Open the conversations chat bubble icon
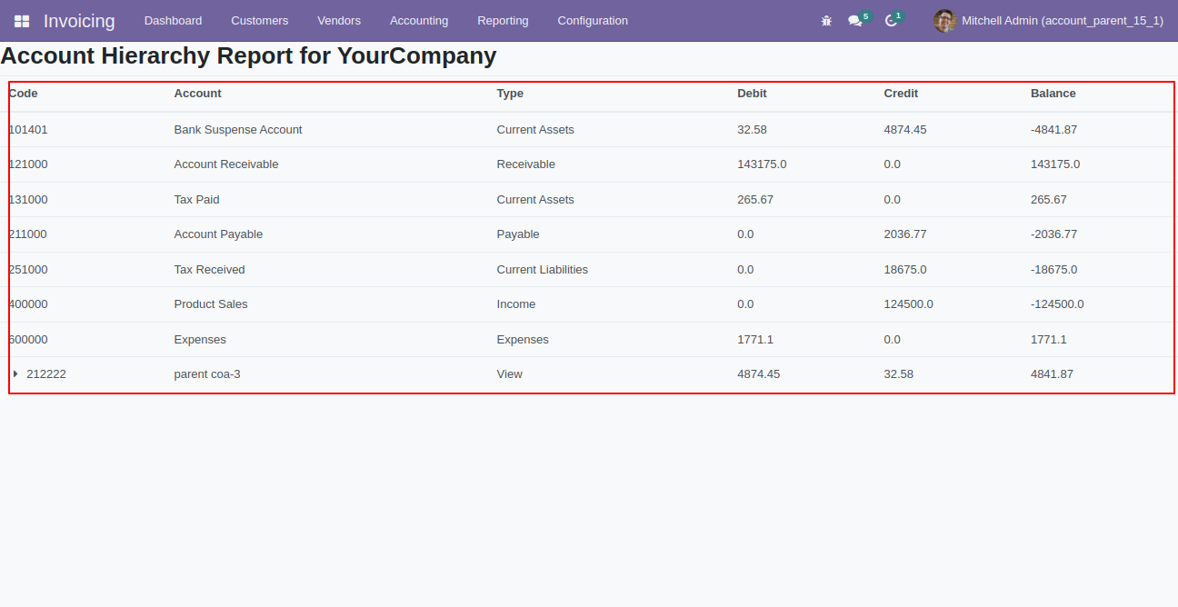Image resolution: width=1178 pixels, height=607 pixels. pos(855,21)
